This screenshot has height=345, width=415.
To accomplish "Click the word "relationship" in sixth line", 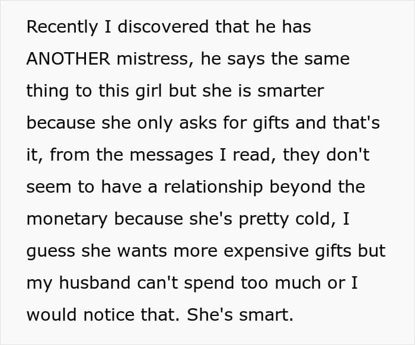I will coord(213,187).
